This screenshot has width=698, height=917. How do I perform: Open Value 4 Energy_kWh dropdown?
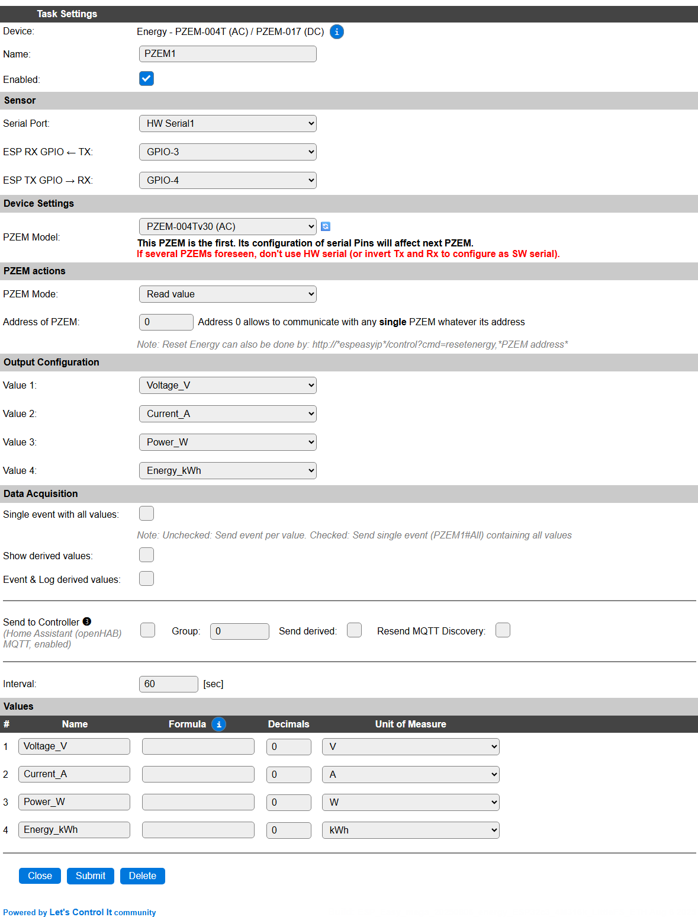[x=228, y=470]
